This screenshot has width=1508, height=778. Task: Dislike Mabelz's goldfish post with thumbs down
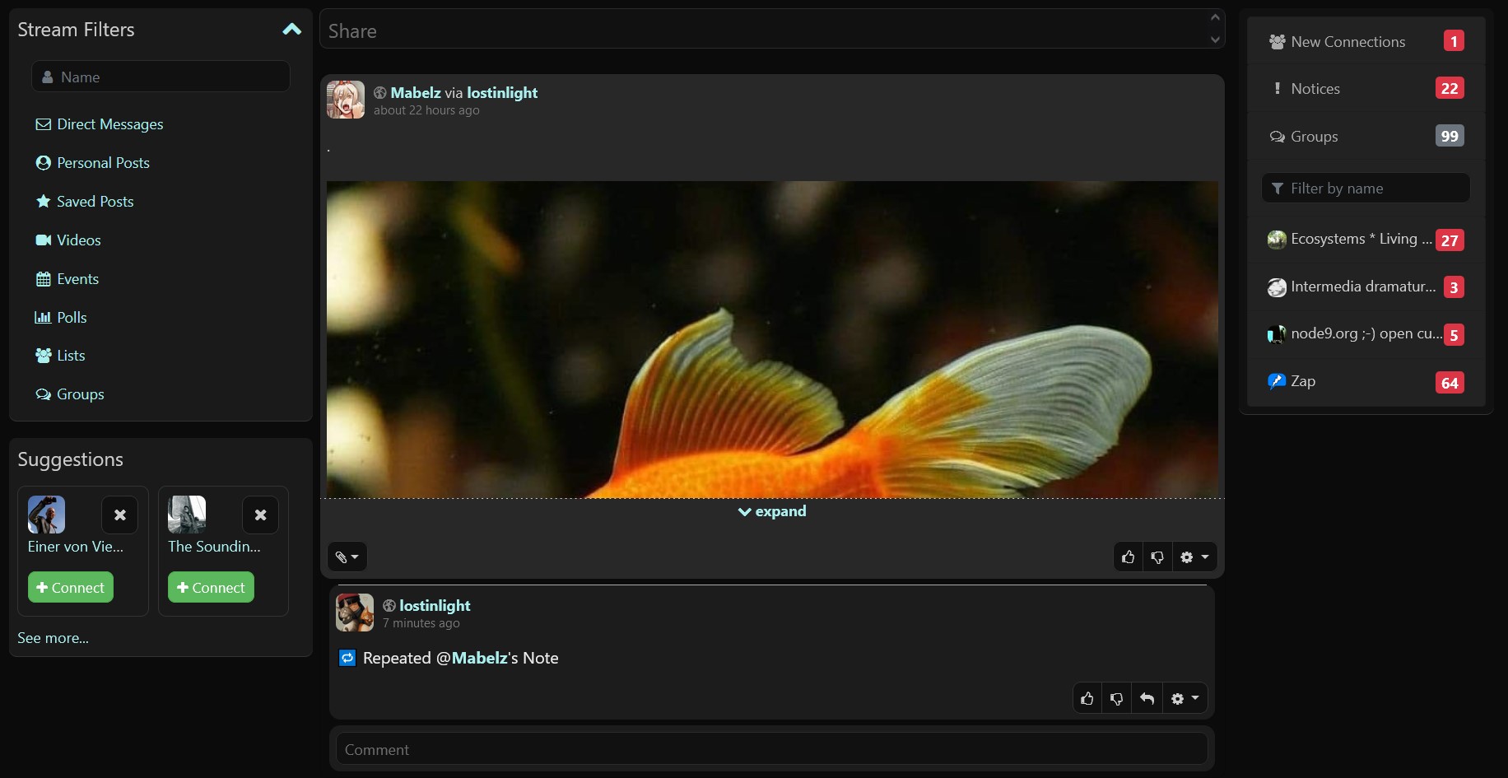tap(1157, 557)
